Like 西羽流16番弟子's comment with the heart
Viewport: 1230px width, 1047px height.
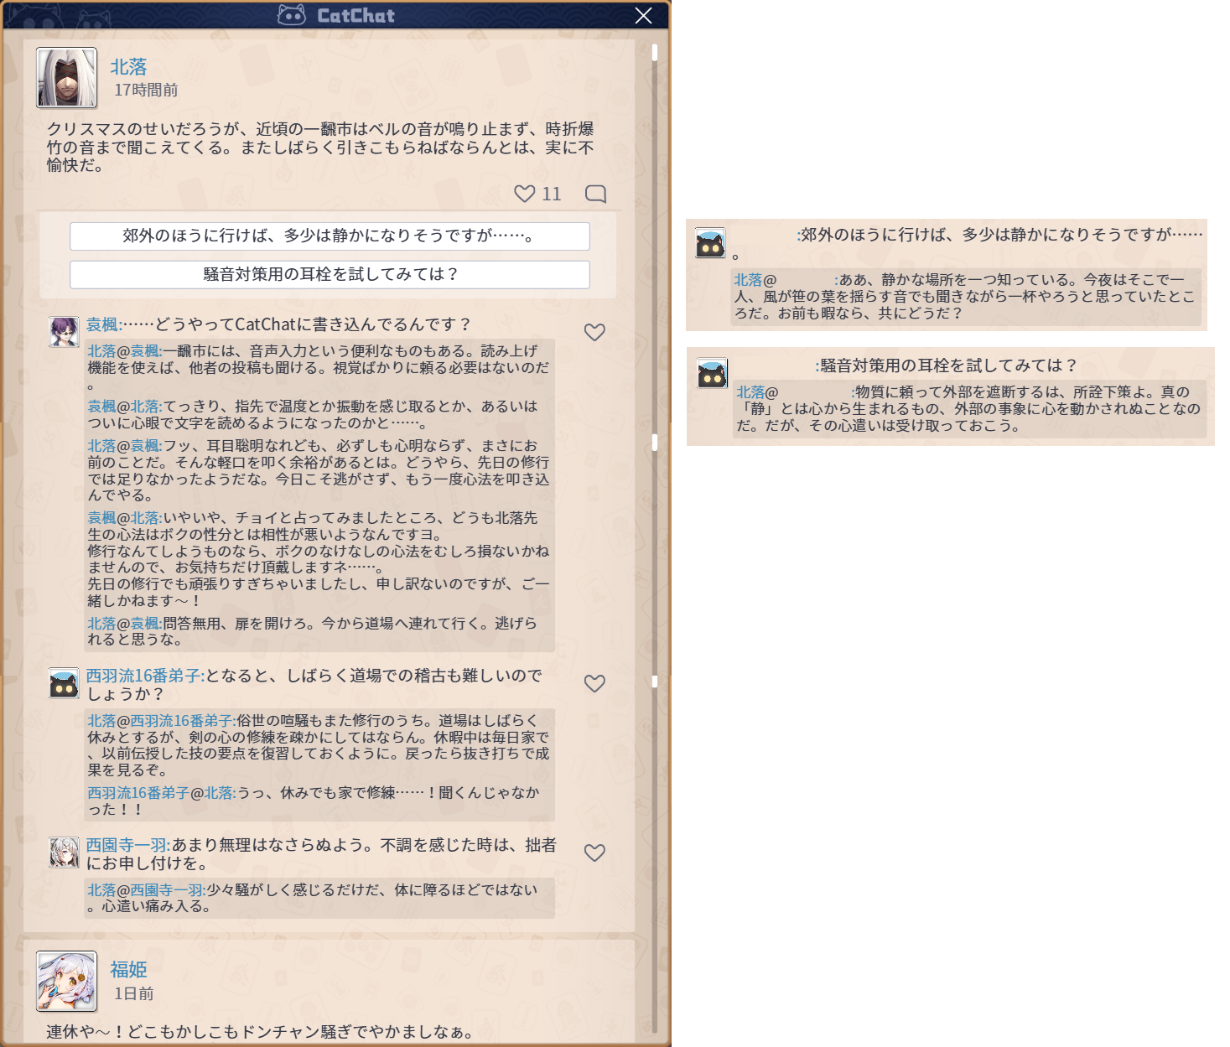[x=594, y=683]
